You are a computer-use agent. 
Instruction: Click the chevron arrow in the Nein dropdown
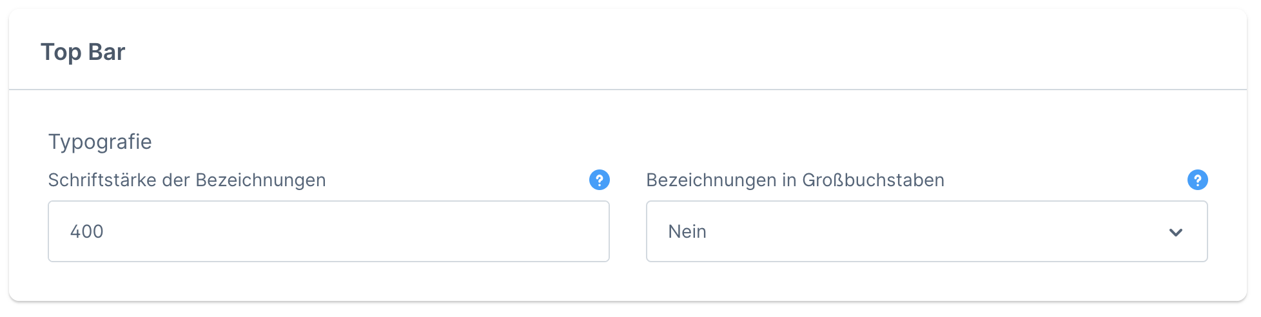1175,232
